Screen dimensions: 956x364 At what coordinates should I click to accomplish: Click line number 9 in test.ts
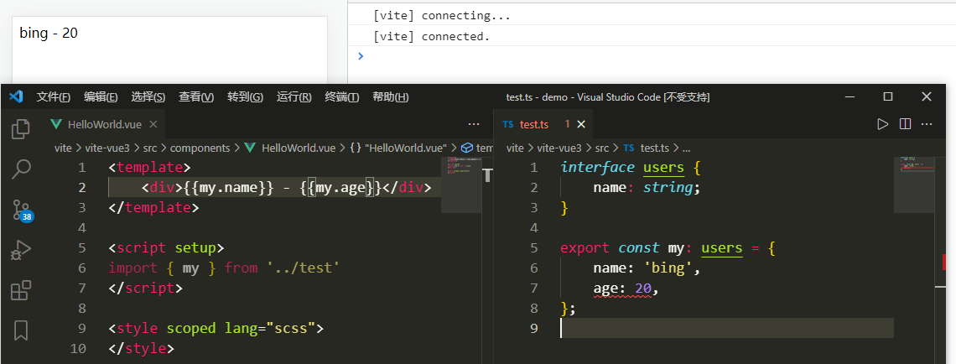coord(534,328)
